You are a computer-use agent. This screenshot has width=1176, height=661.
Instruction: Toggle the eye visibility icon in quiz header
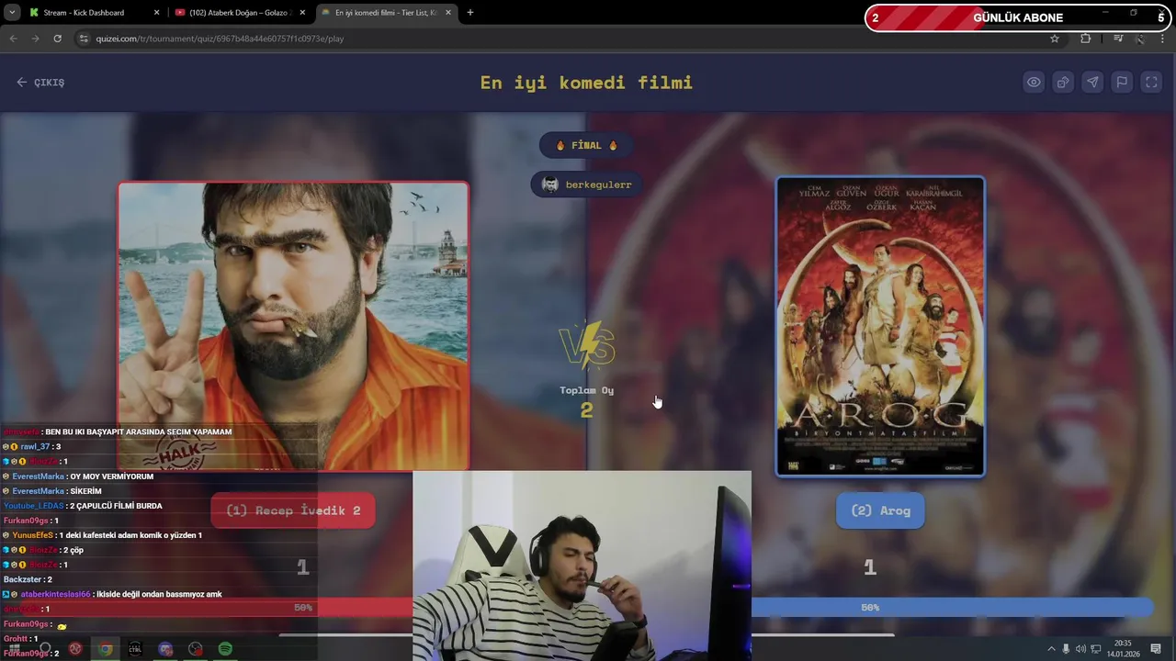(x=1034, y=82)
